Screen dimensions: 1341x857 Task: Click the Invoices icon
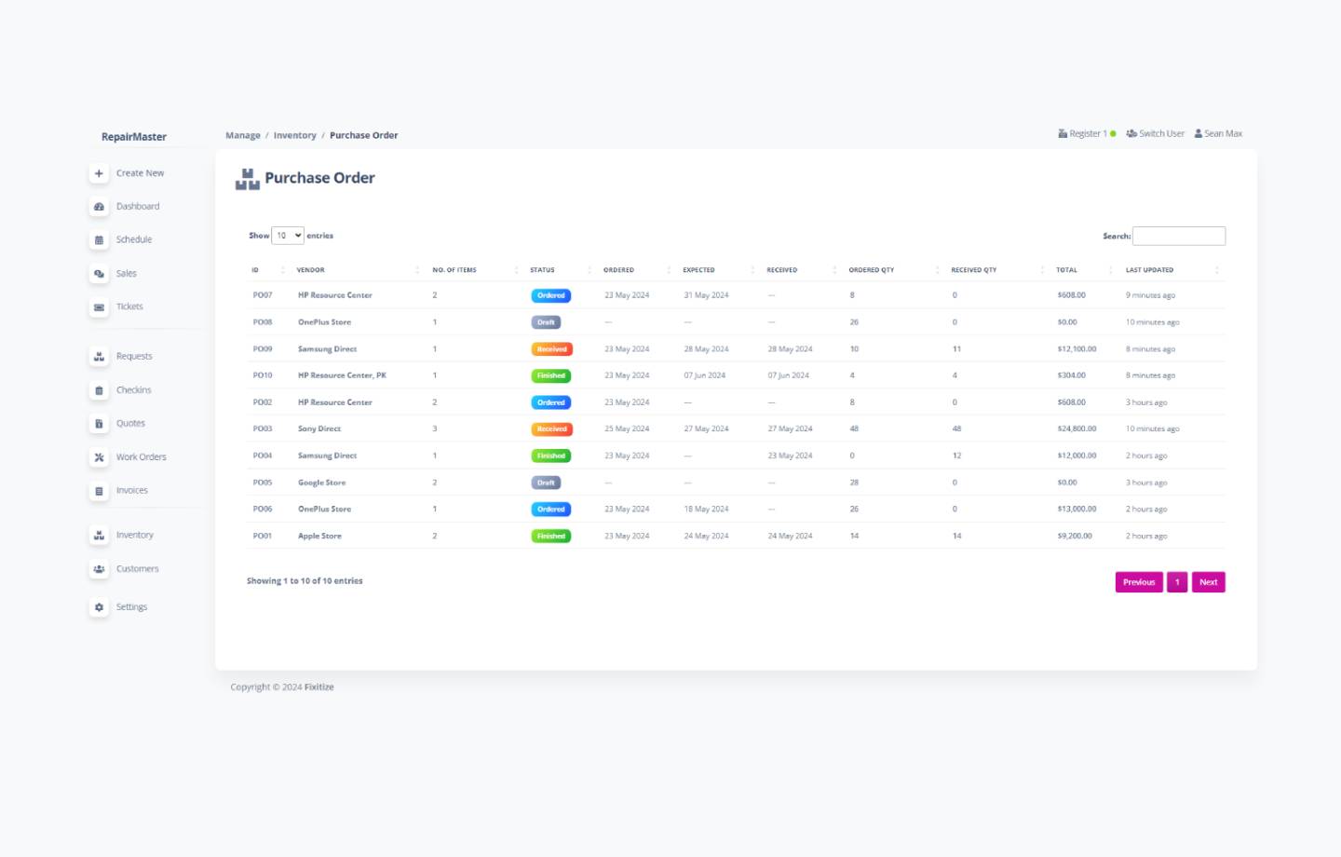(x=99, y=491)
